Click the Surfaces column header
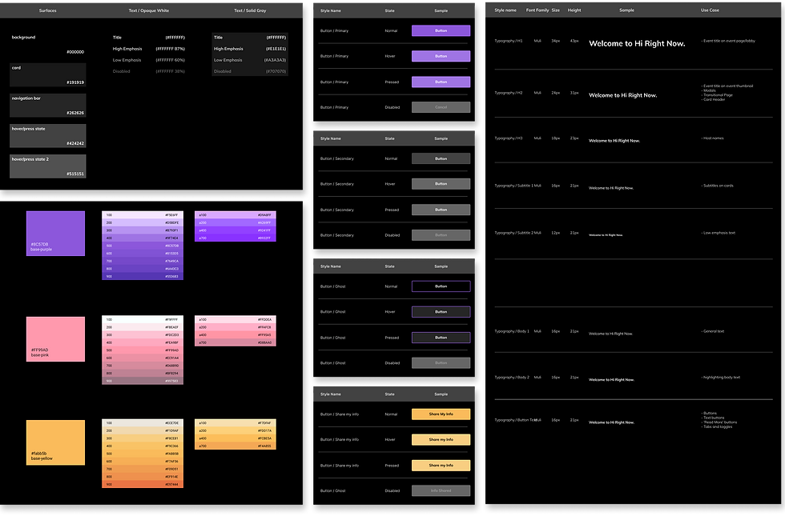 [47, 10]
